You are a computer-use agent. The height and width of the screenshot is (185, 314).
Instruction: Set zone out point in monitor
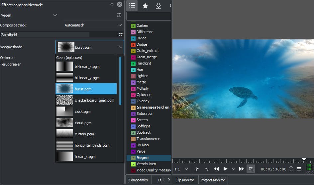click(207, 169)
